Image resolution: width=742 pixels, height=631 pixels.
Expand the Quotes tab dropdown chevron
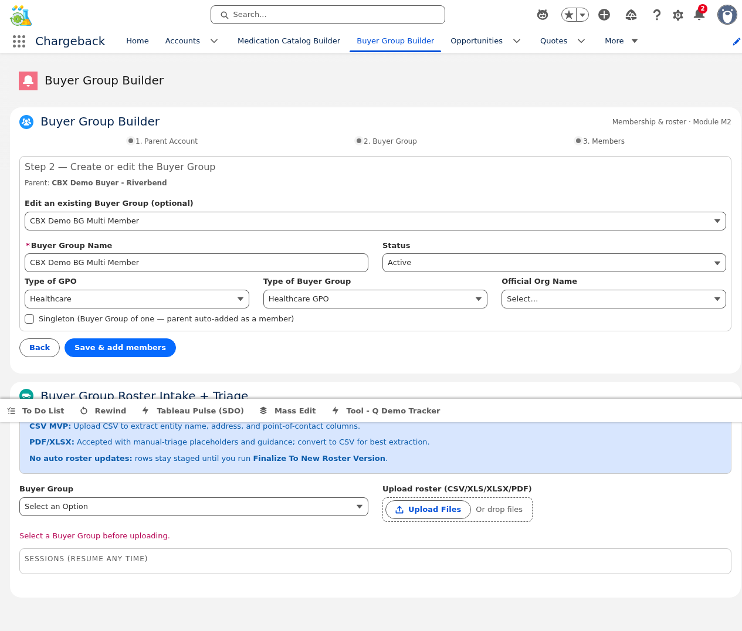tap(581, 41)
